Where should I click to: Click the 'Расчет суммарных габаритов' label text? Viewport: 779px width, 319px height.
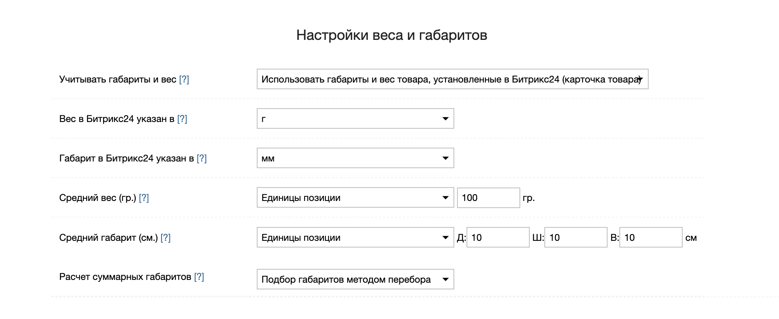coord(125,277)
